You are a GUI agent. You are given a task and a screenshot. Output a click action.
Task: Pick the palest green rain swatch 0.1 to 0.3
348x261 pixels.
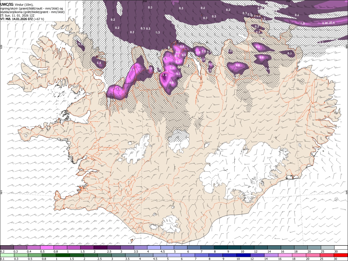click(7, 255)
